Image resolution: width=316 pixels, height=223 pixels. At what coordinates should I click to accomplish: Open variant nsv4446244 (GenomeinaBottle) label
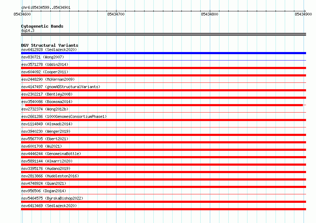51,154
